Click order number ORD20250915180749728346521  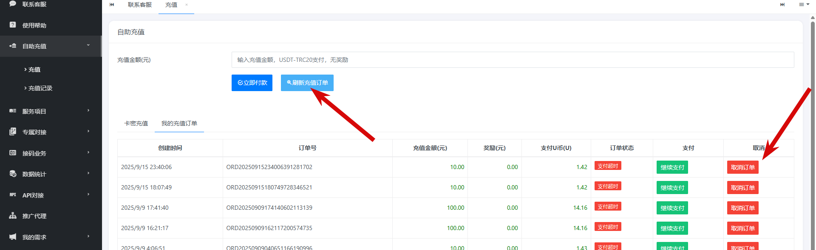(269, 187)
